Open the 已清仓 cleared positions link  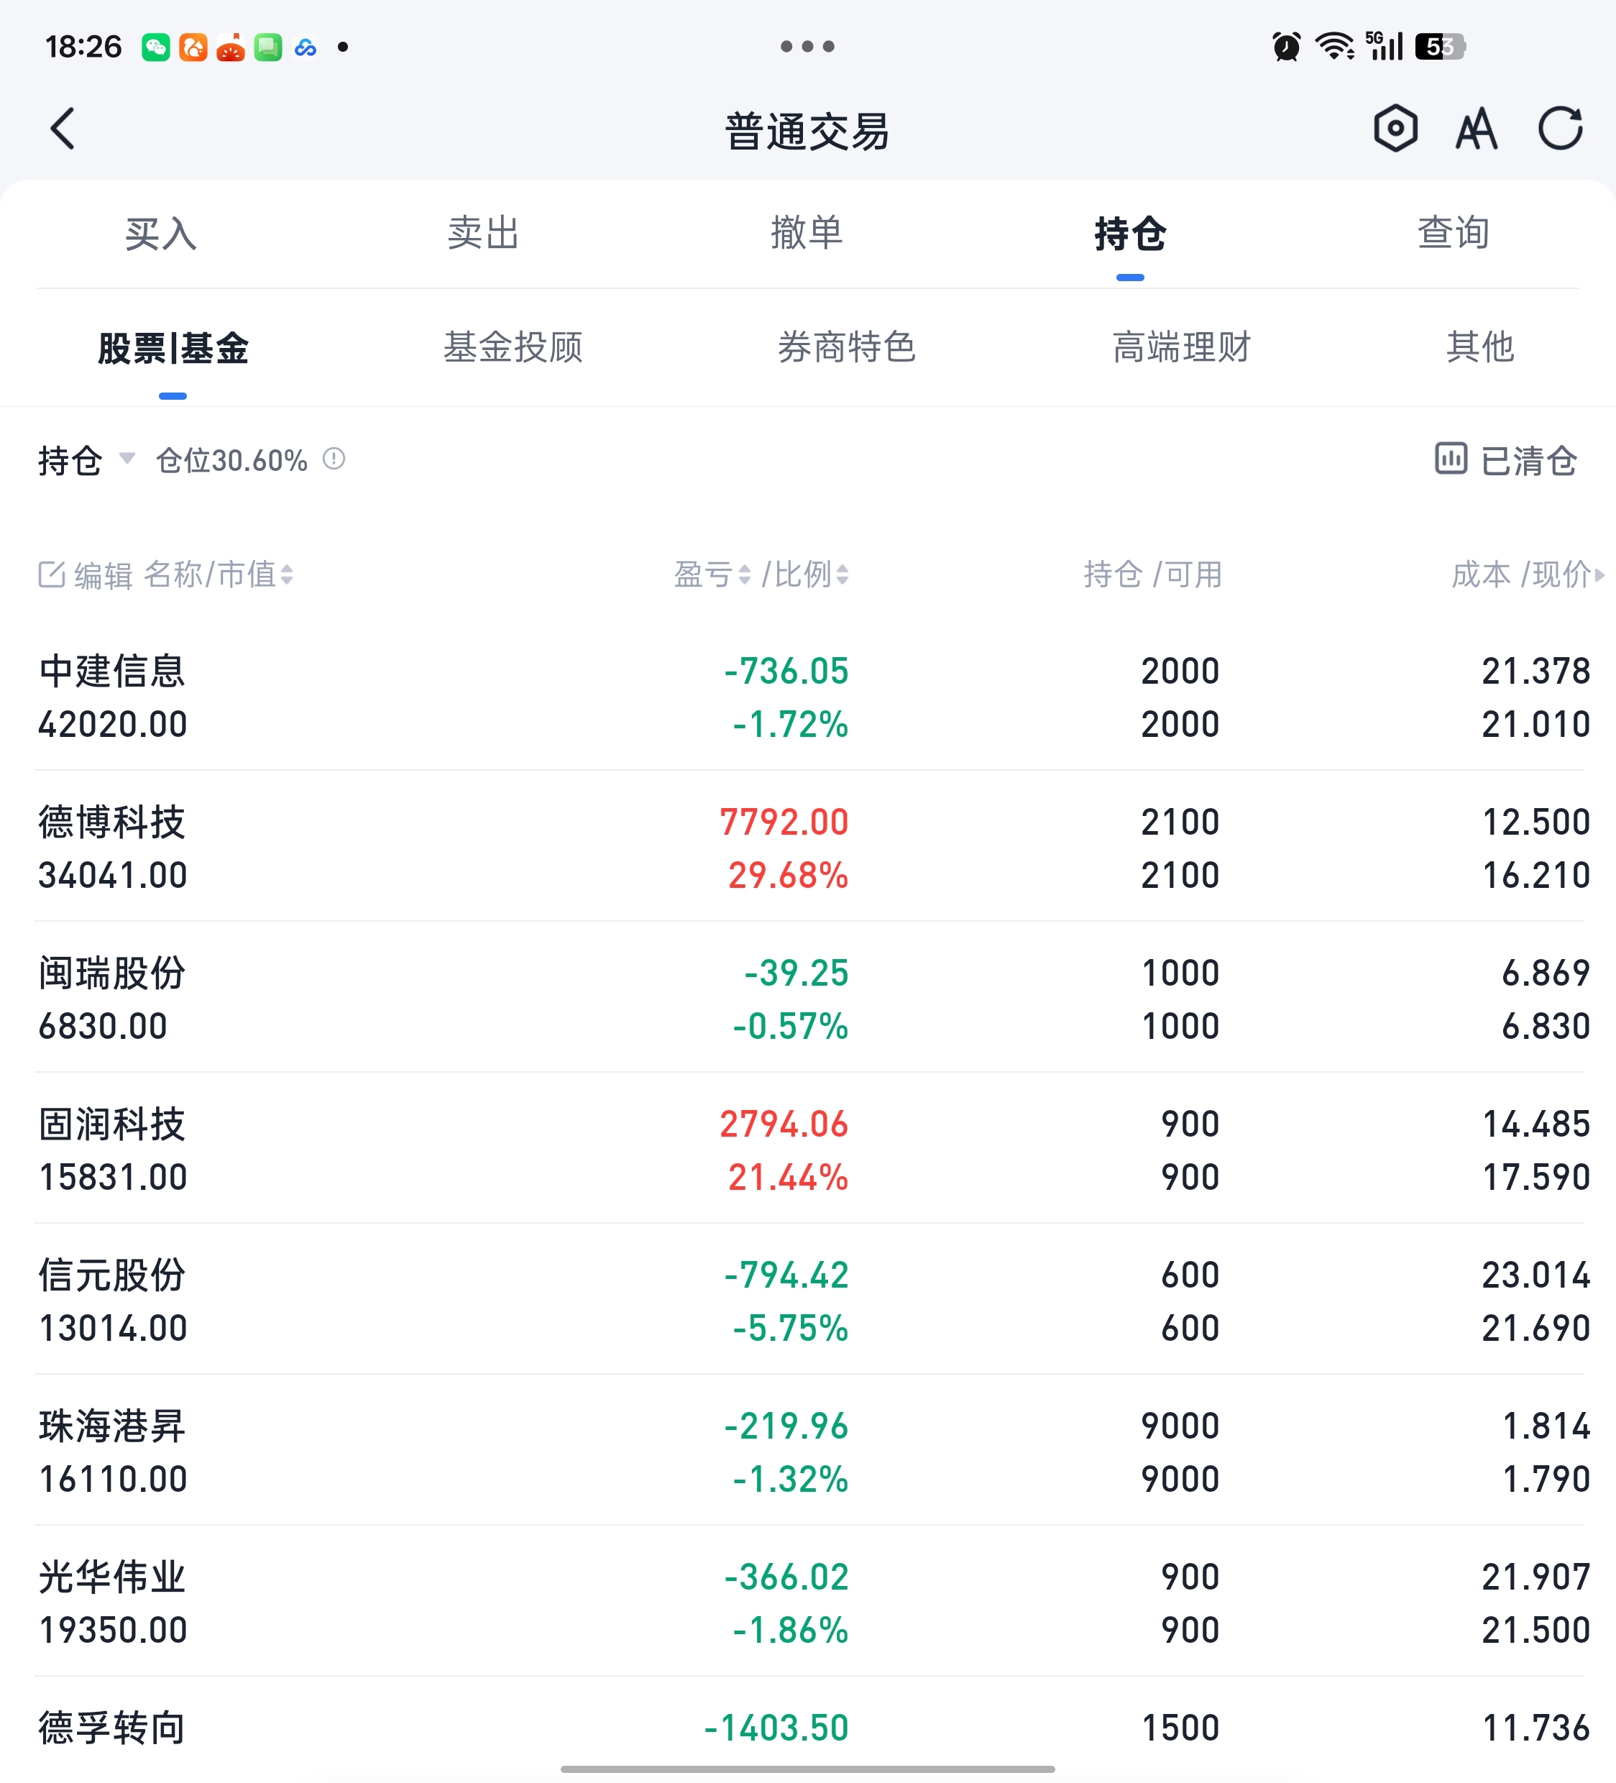coord(1528,460)
